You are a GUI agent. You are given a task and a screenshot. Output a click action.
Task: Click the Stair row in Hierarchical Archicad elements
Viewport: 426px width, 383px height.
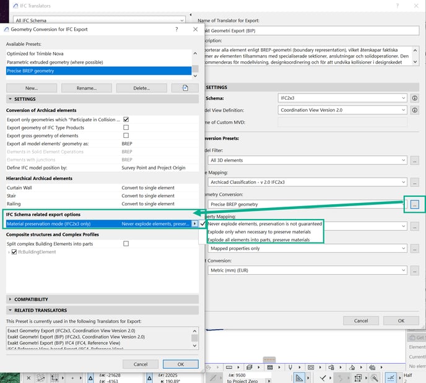pos(102,196)
